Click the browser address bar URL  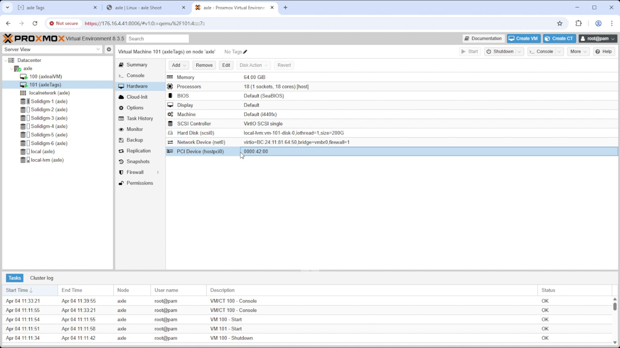pos(145,24)
